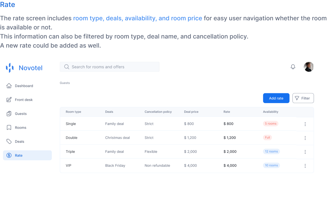Show actions menu for VIP row
Viewport: 328px width, 197px height.
coord(305,166)
